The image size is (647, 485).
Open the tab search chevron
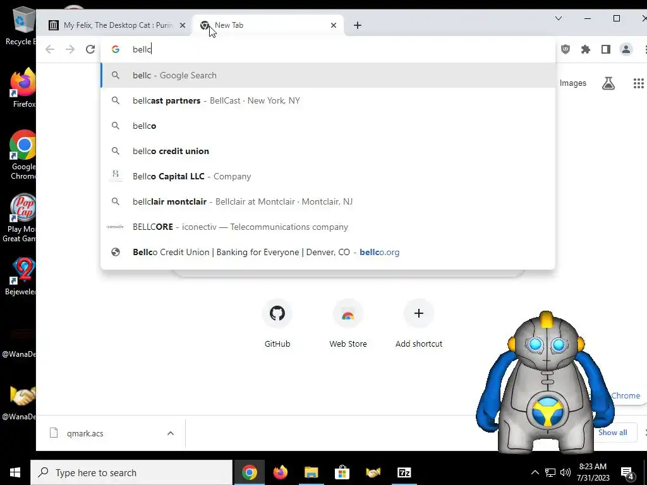pos(559,18)
